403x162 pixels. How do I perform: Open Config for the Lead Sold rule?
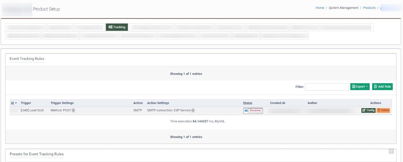368,110
